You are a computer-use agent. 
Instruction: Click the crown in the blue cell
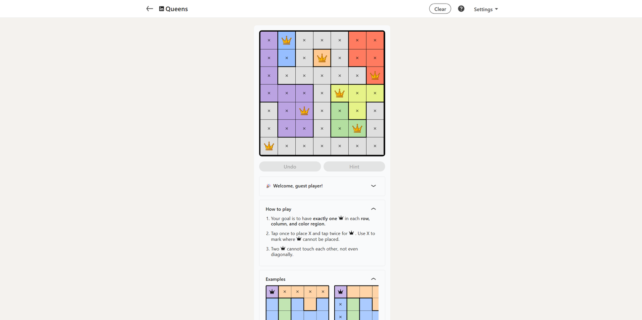(286, 40)
